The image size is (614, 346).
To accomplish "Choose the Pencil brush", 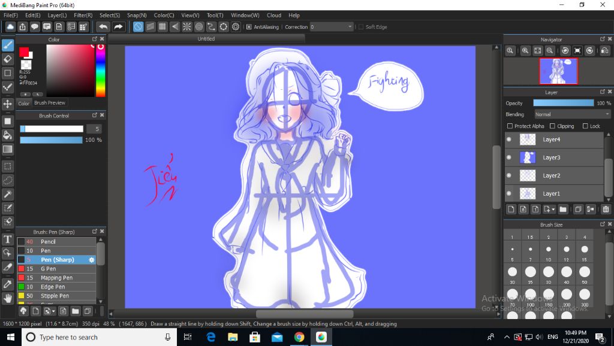I will pos(56,242).
